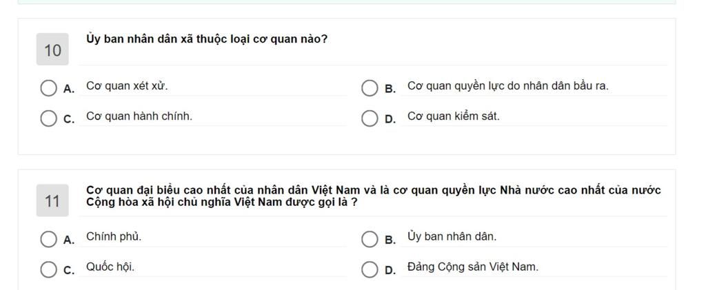
Task: Choose radio option B in question 11
Action: [370, 239]
